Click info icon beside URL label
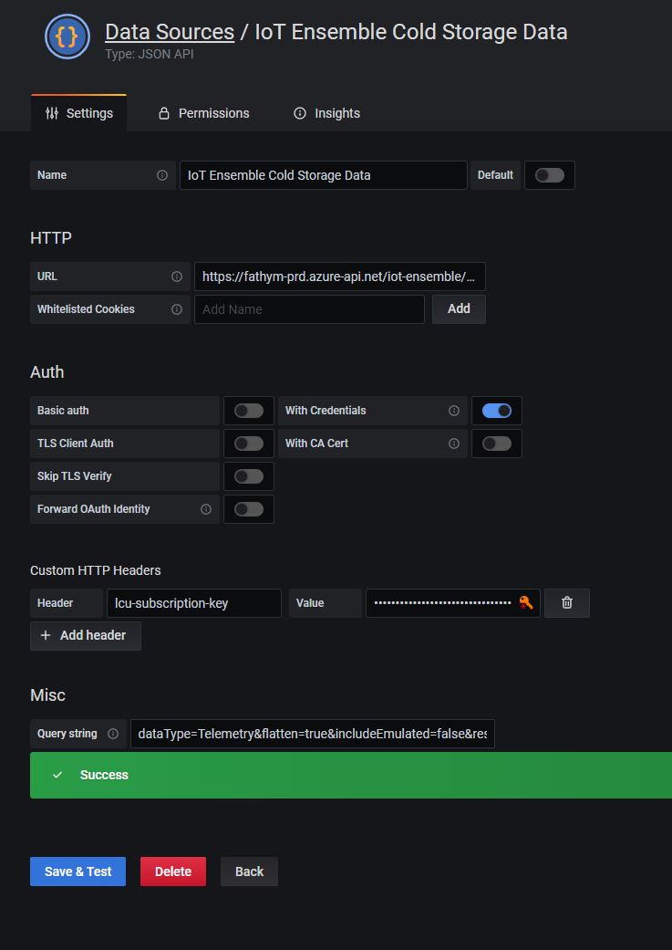 tap(177, 277)
